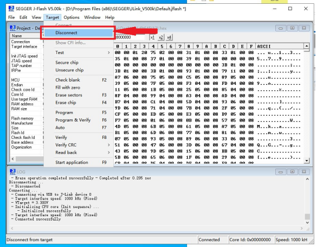Image resolution: width=316 pixels, height=247 pixels.
Task: Click Project panel scroll left arrow
Action: coord(12,159)
